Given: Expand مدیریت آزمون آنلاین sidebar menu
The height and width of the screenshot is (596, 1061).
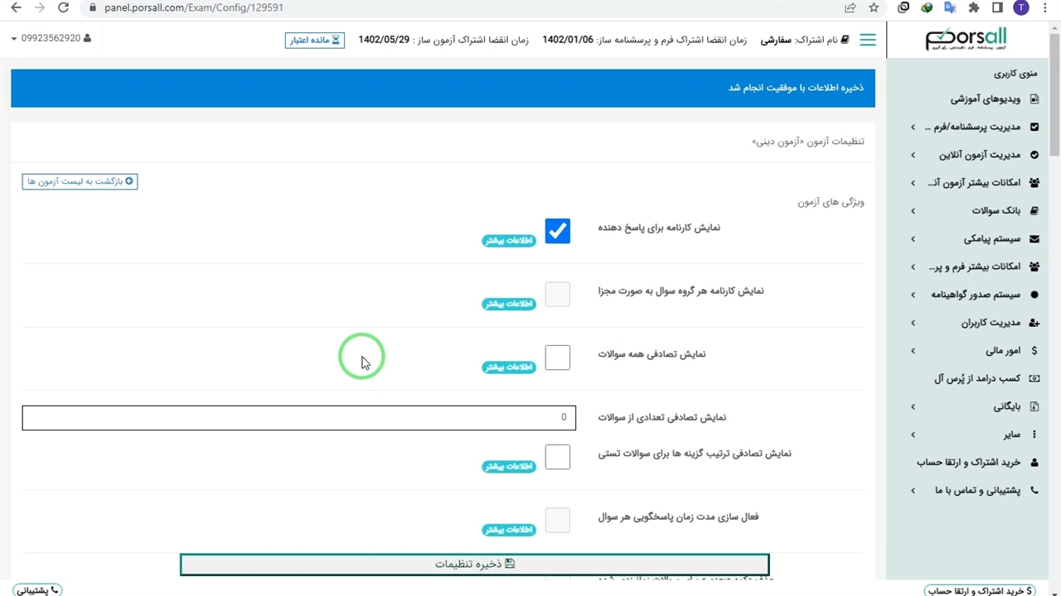Looking at the screenshot, I should [978, 155].
